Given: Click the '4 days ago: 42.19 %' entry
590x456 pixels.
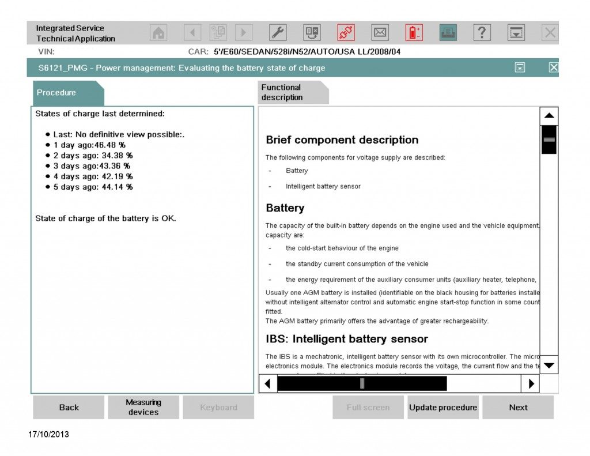Looking at the screenshot, I should pos(93,176).
